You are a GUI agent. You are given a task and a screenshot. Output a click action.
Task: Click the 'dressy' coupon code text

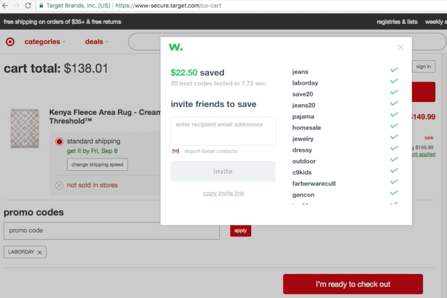pyautogui.click(x=302, y=150)
